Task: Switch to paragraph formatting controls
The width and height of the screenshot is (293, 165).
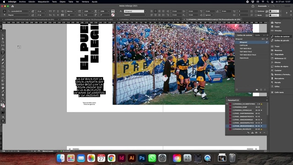Action: (x=5, y=15)
